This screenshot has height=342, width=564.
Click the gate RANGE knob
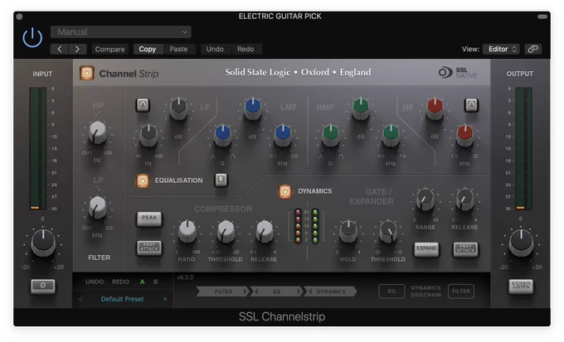point(425,200)
